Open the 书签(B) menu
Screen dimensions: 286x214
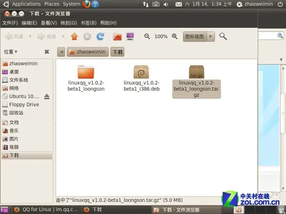[89, 23]
